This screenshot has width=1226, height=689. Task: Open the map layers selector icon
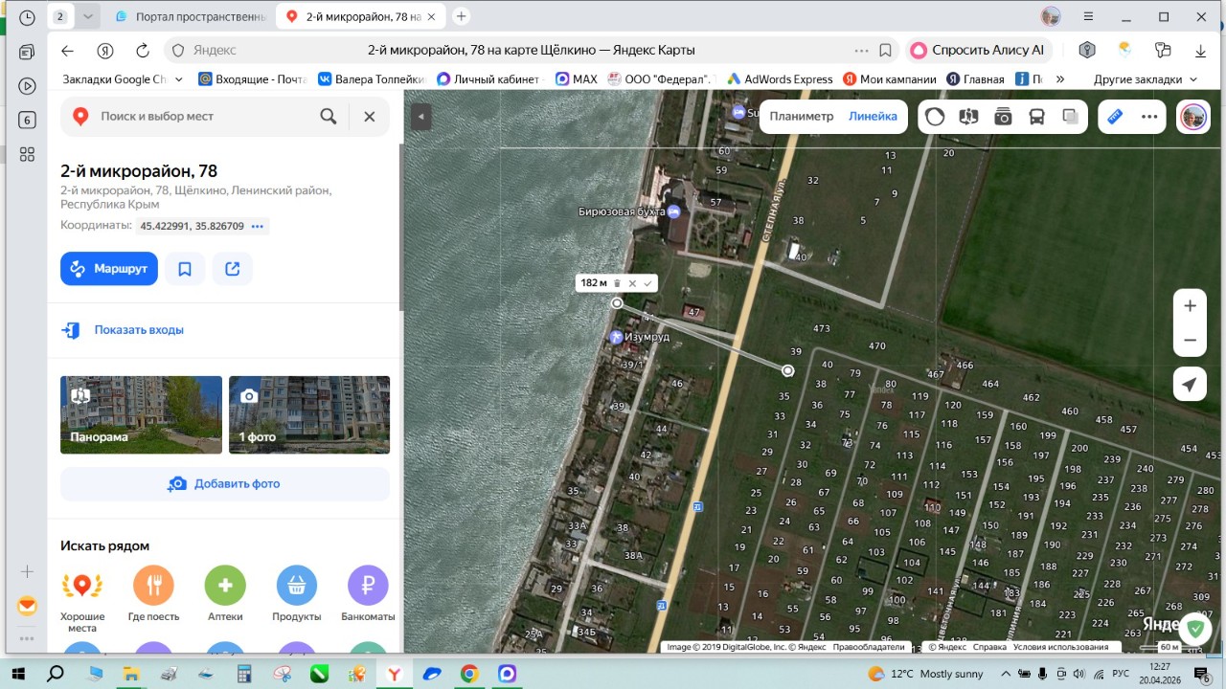click(1071, 117)
